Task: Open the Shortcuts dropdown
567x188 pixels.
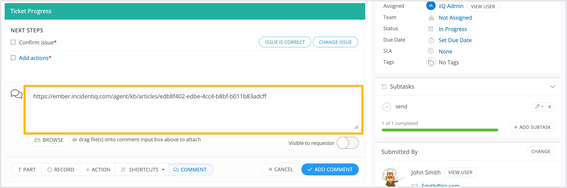Action: pos(143,170)
